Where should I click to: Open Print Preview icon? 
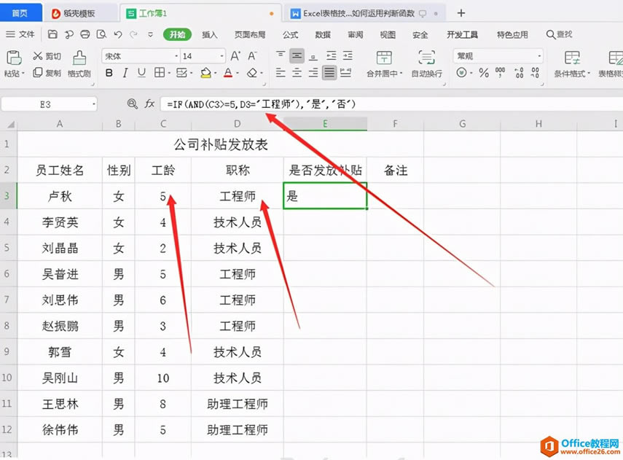tap(101, 34)
